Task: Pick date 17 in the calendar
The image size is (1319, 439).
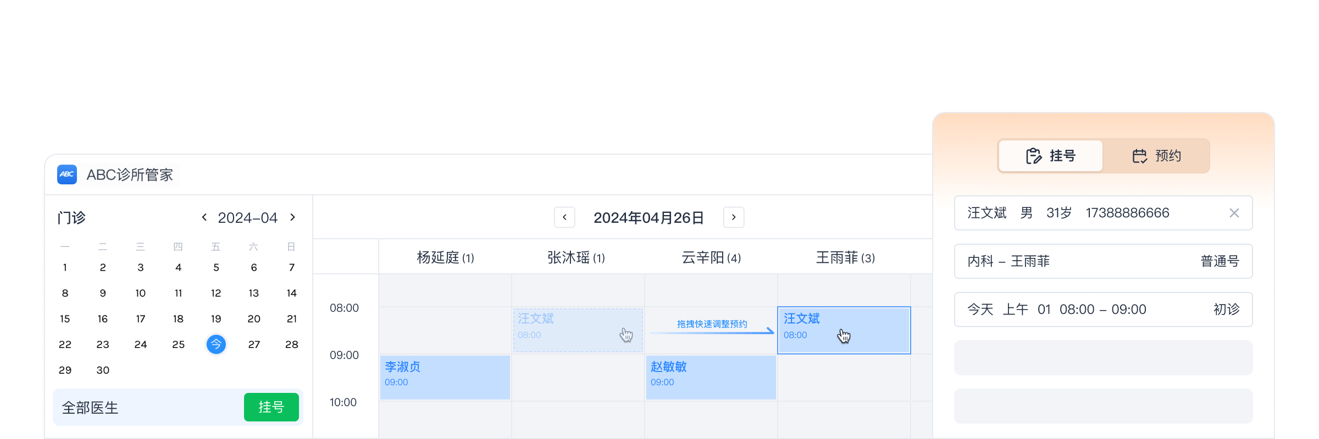Action: pos(141,319)
